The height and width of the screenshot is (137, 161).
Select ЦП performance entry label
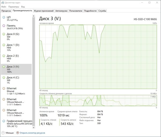point(9,17)
